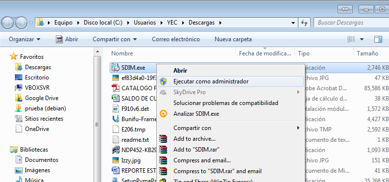Select OneDrive in the Favoritos list

click(37, 129)
